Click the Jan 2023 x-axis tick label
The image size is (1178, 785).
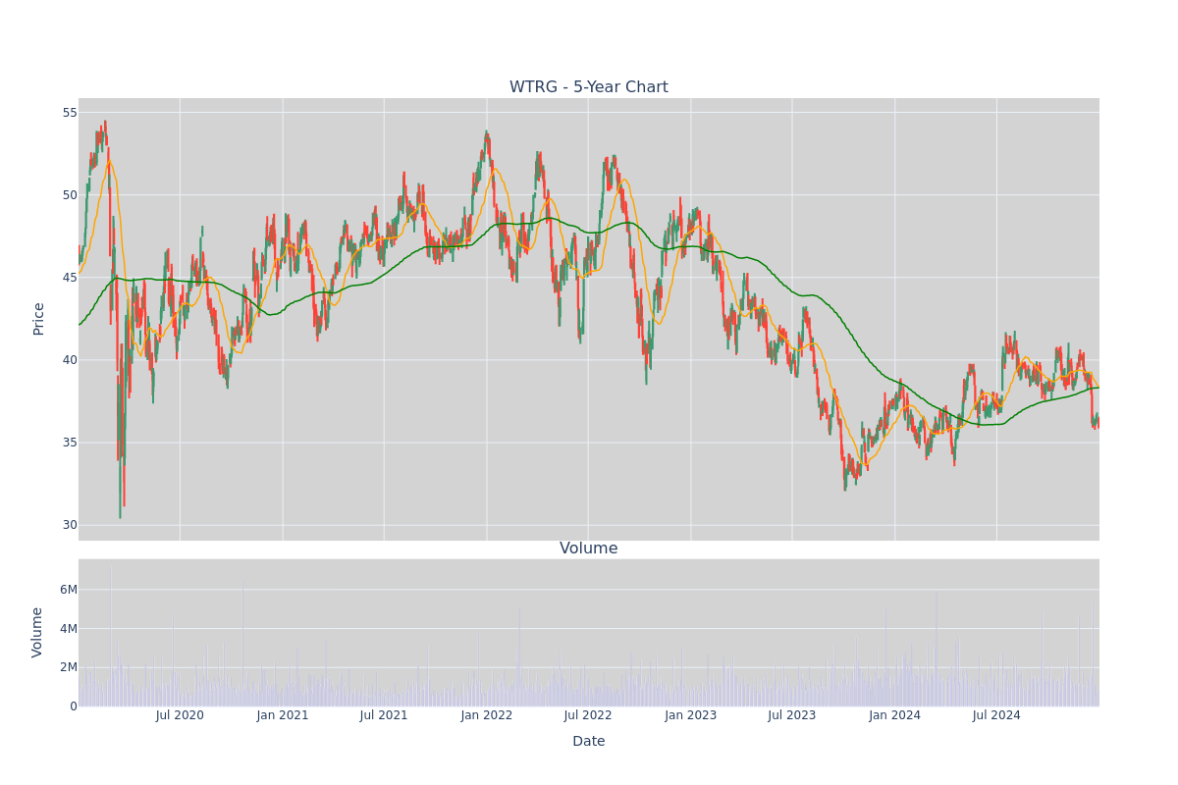point(691,715)
